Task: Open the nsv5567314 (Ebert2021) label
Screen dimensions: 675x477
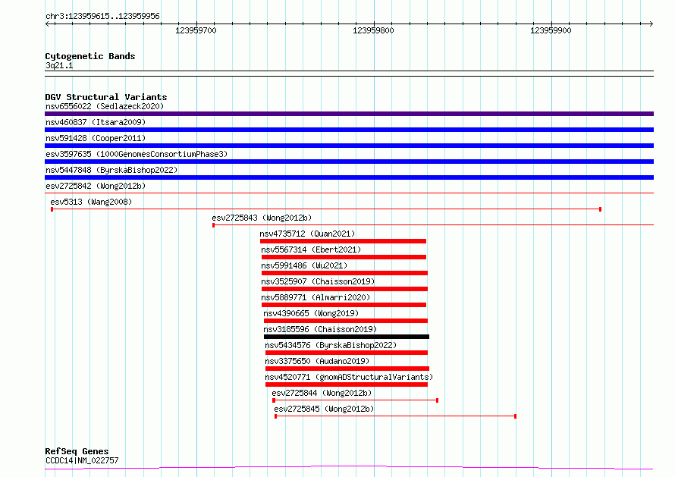Action: click(x=311, y=249)
